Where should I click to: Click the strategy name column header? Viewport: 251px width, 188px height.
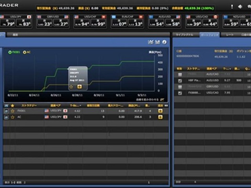[x=29, y=105]
